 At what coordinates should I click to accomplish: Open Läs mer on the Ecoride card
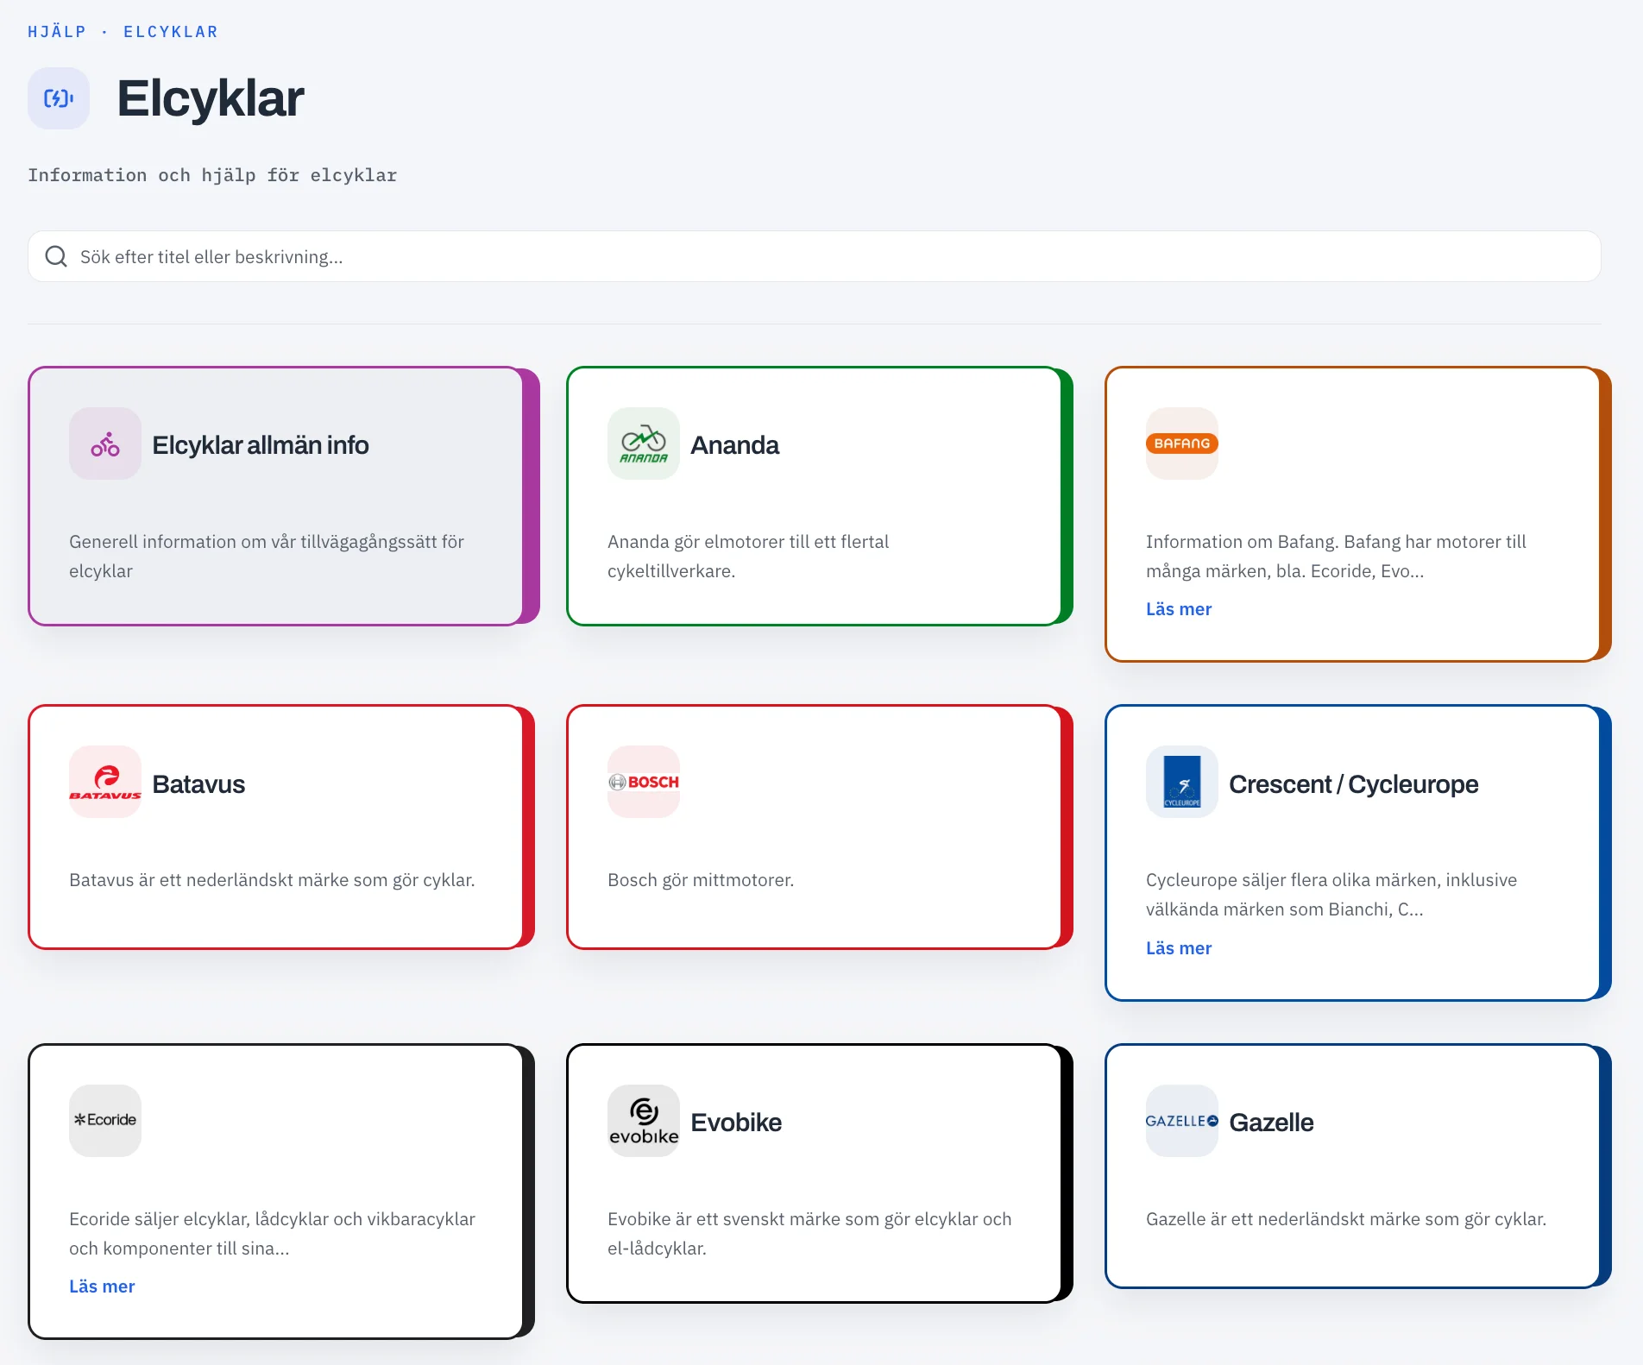(102, 1286)
